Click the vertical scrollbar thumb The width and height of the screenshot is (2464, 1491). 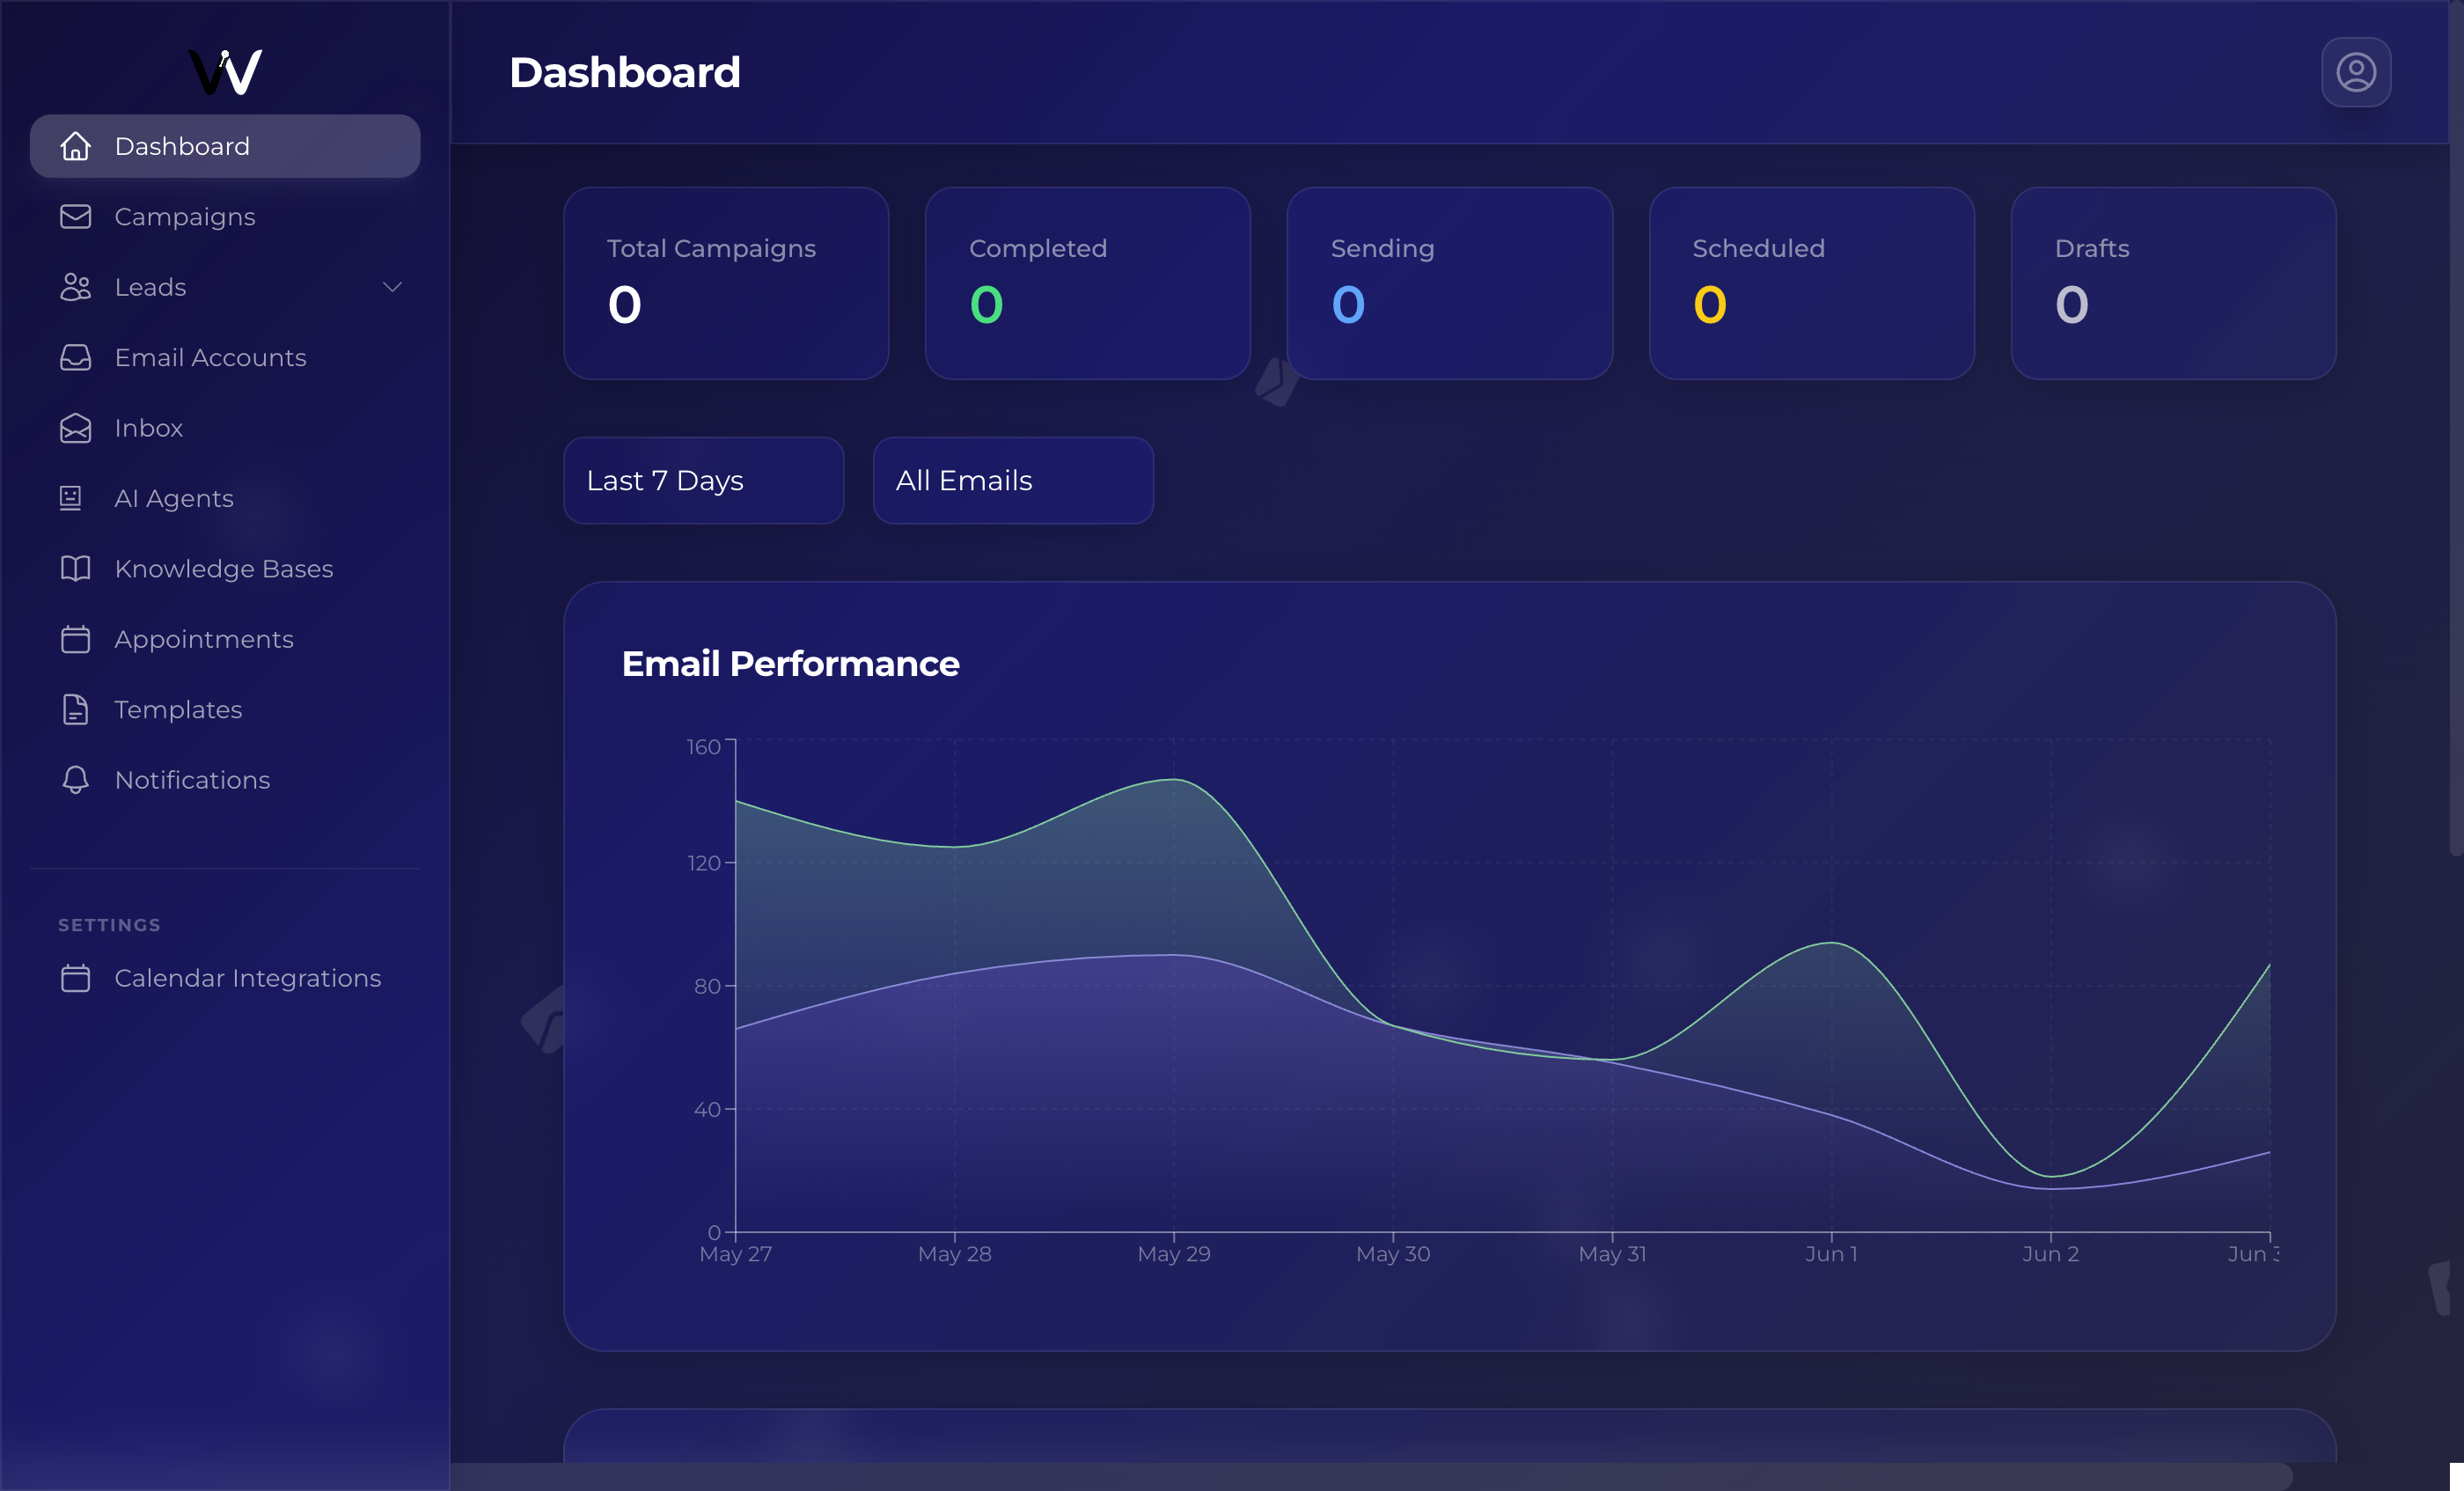pyautogui.click(x=2456, y=428)
